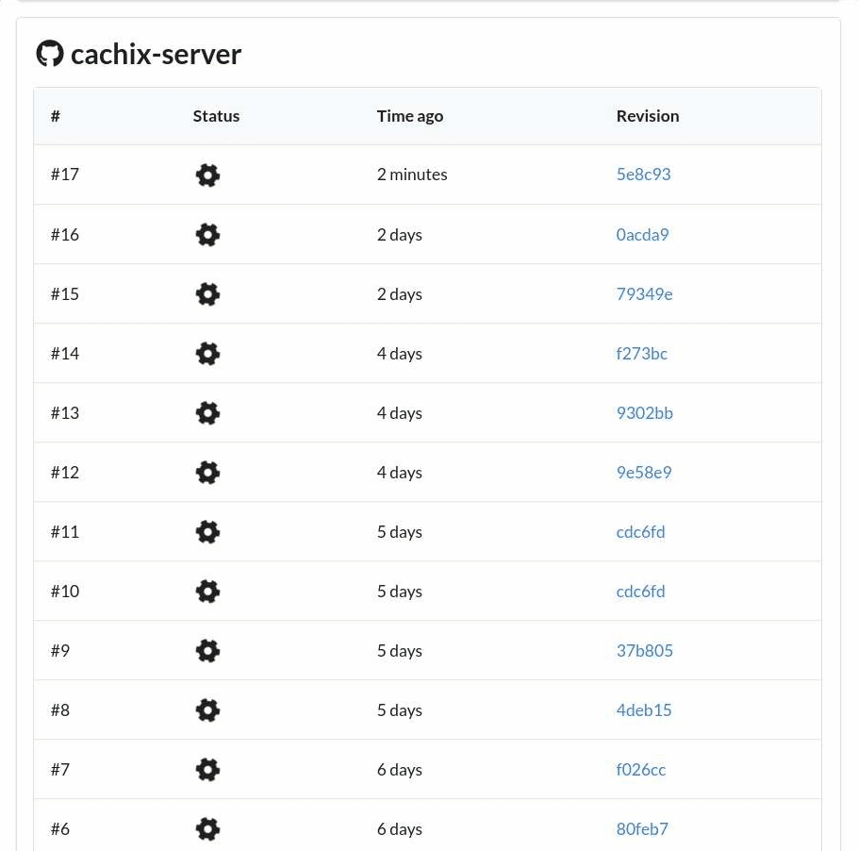The image size is (858, 851).
Task: Click the status gear icon for build #10
Action: pyautogui.click(x=208, y=592)
